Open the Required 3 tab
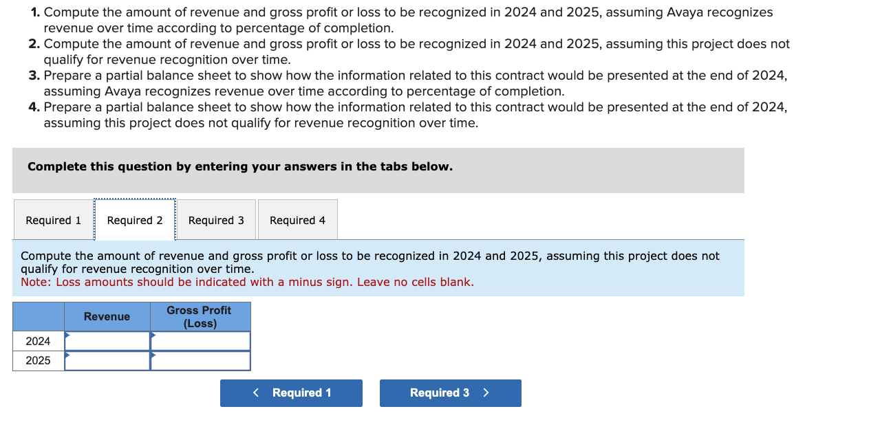 coord(216,219)
